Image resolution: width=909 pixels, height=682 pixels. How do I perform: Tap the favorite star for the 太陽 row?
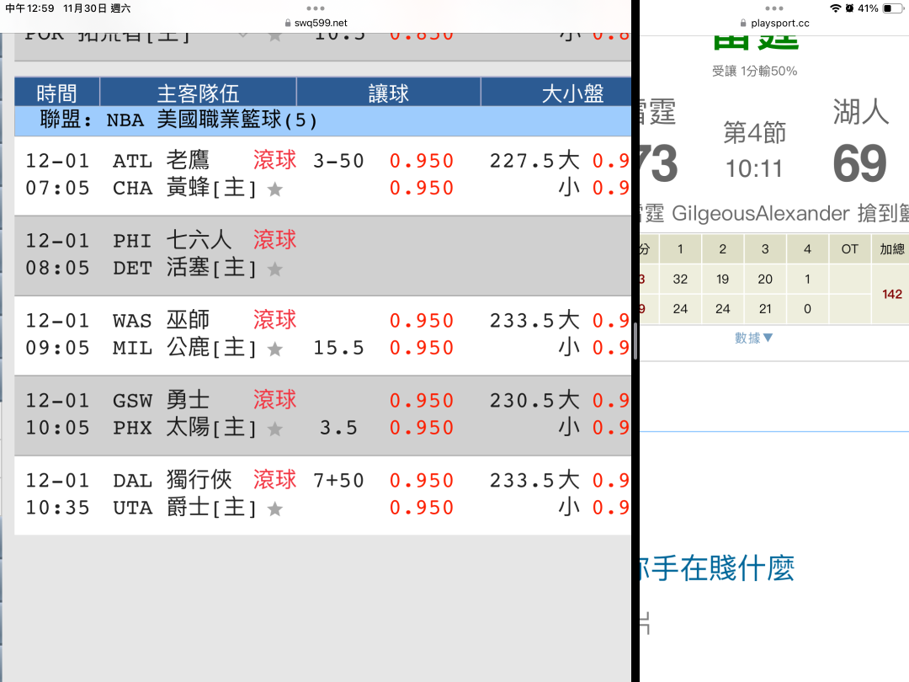(274, 429)
